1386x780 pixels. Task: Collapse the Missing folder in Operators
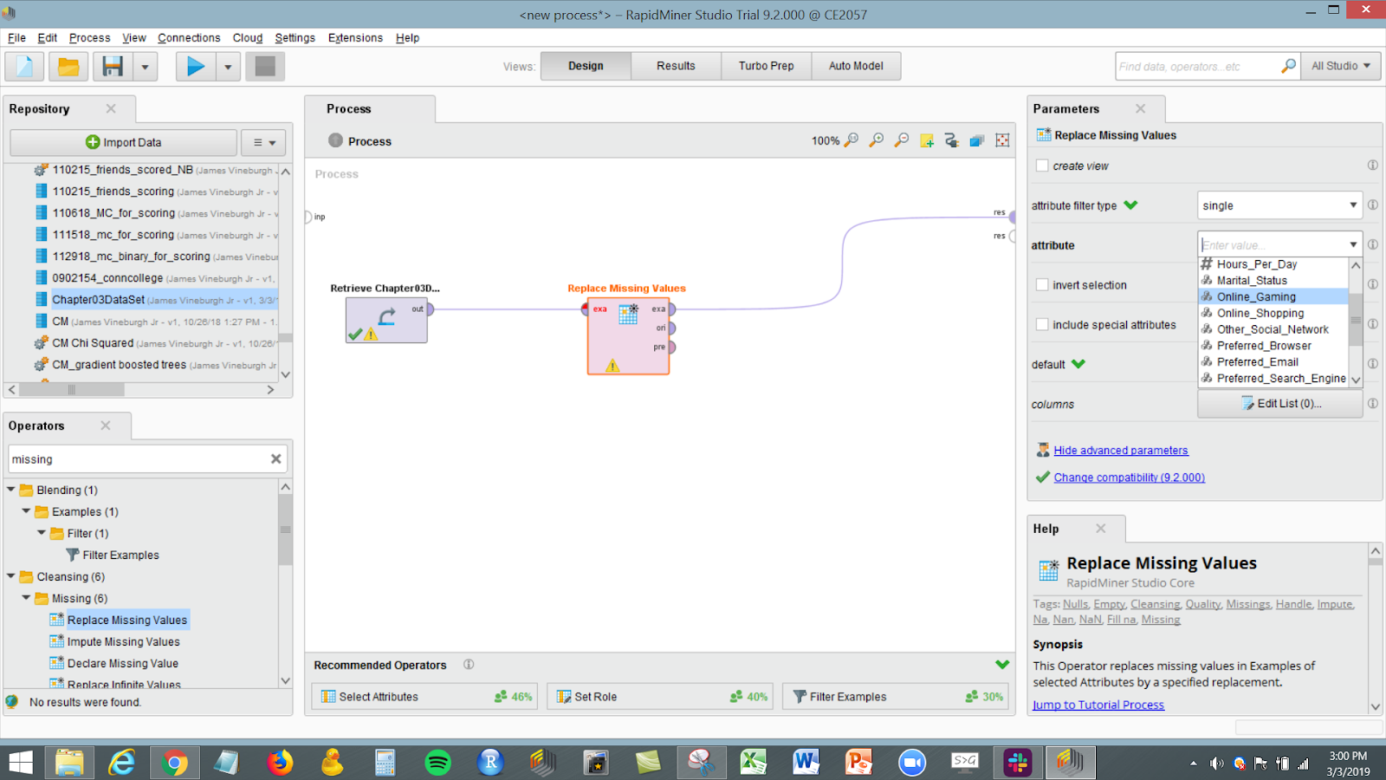point(27,598)
